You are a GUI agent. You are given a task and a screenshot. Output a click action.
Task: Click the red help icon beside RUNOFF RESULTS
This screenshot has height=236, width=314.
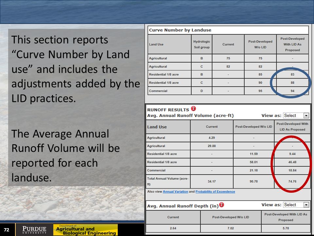point(193,108)
